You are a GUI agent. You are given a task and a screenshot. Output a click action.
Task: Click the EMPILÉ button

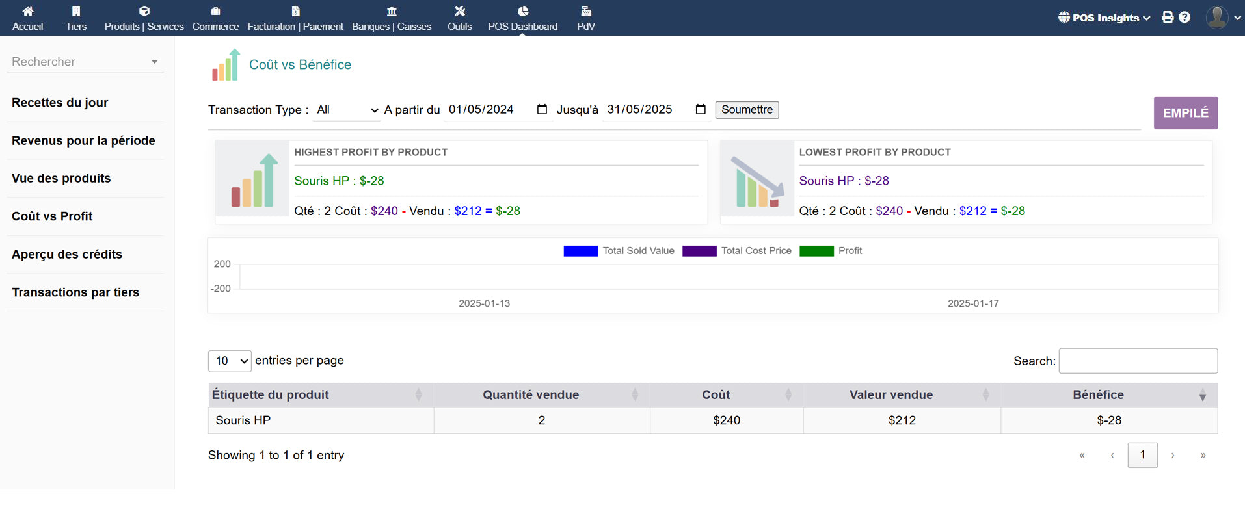click(x=1185, y=113)
